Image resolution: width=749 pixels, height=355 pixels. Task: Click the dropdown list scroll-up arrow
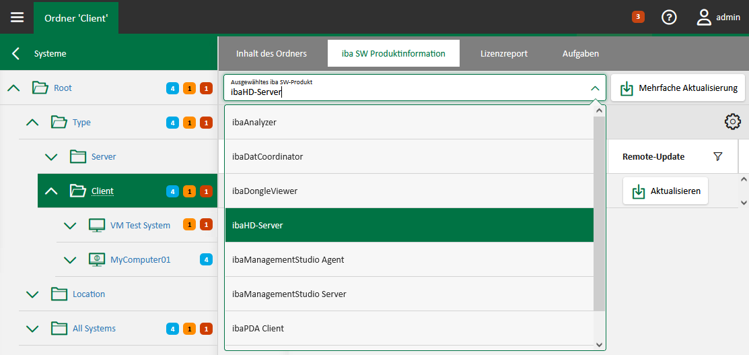pyautogui.click(x=599, y=110)
